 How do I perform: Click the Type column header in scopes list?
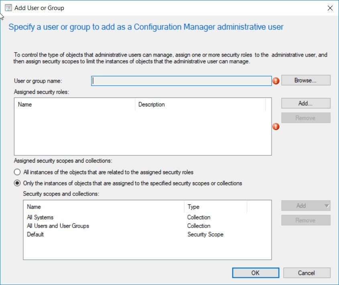[x=215, y=207]
